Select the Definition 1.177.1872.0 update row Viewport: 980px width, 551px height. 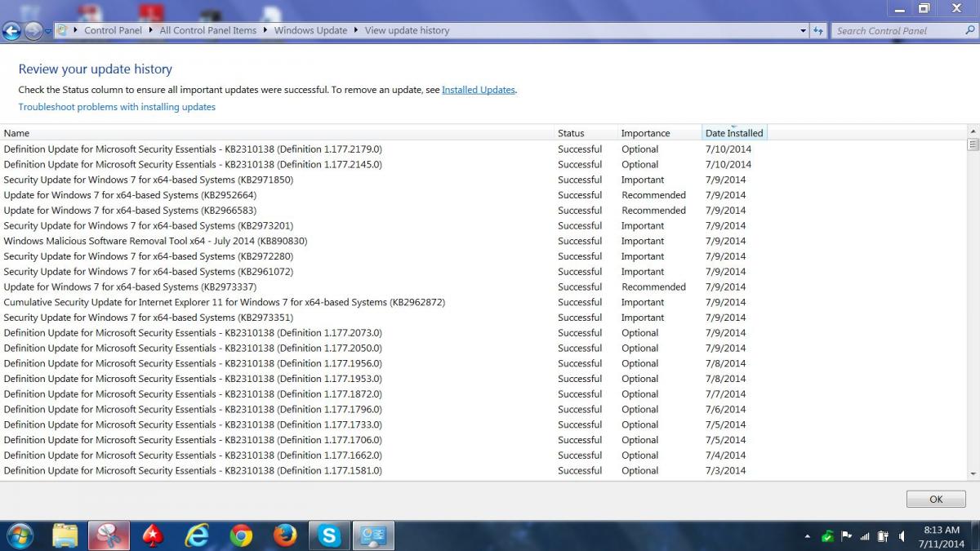point(483,394)
